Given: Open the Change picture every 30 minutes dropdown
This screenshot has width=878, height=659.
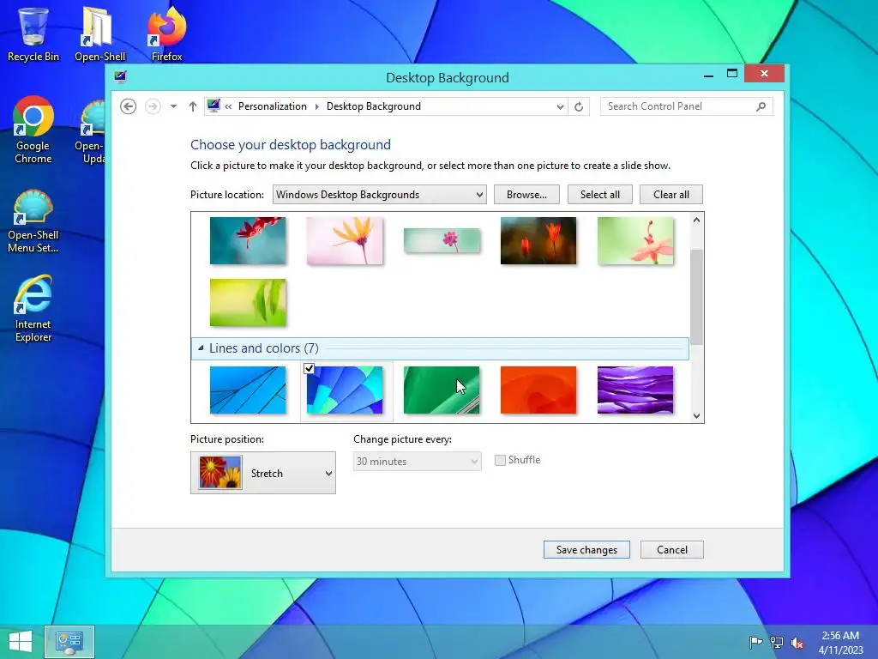Looking at the screenshot, I should coord(418,461).
